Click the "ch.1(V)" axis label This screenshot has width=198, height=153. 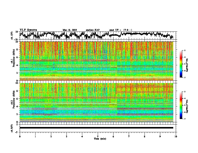coord(12,35)
